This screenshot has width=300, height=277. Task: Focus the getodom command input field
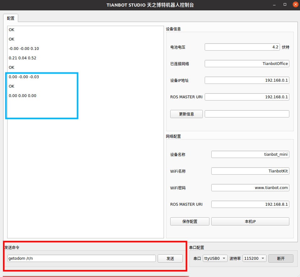[82, 258]
